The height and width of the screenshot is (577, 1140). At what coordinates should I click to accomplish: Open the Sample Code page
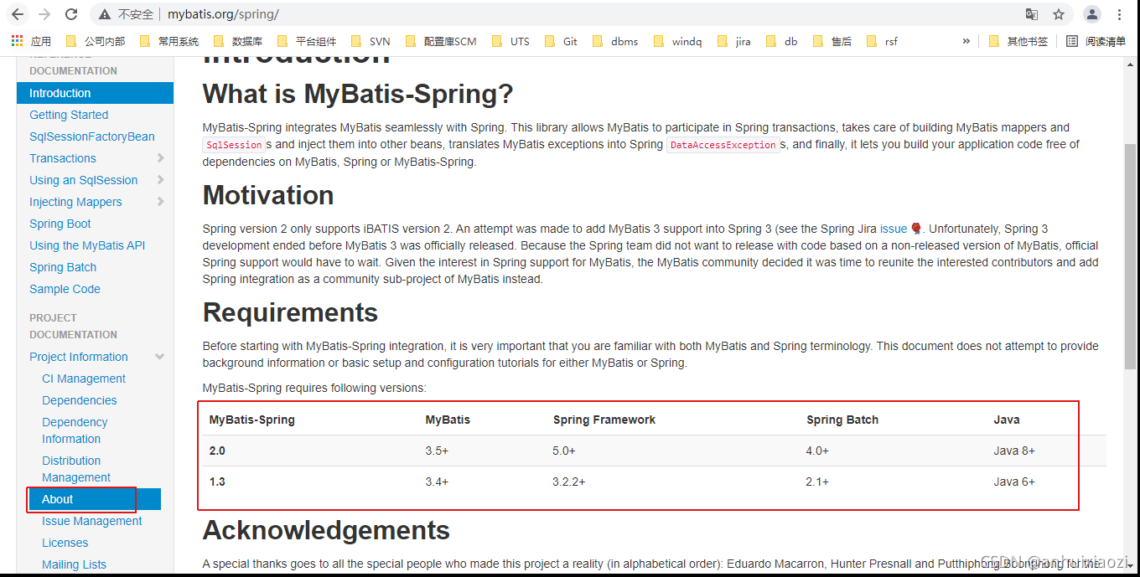pyautogui.click(x=65, y=289)
